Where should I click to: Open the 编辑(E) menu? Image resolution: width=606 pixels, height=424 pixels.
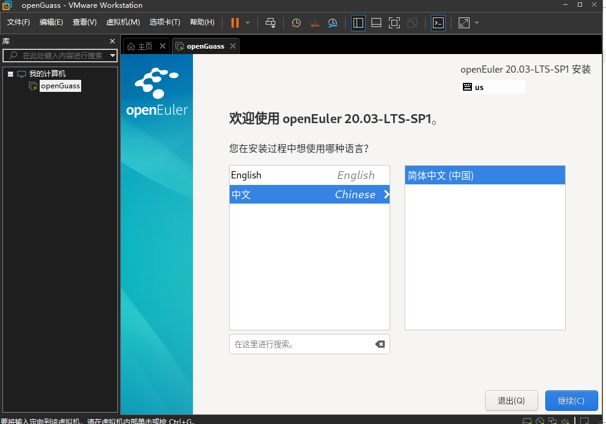pos(51,22)
